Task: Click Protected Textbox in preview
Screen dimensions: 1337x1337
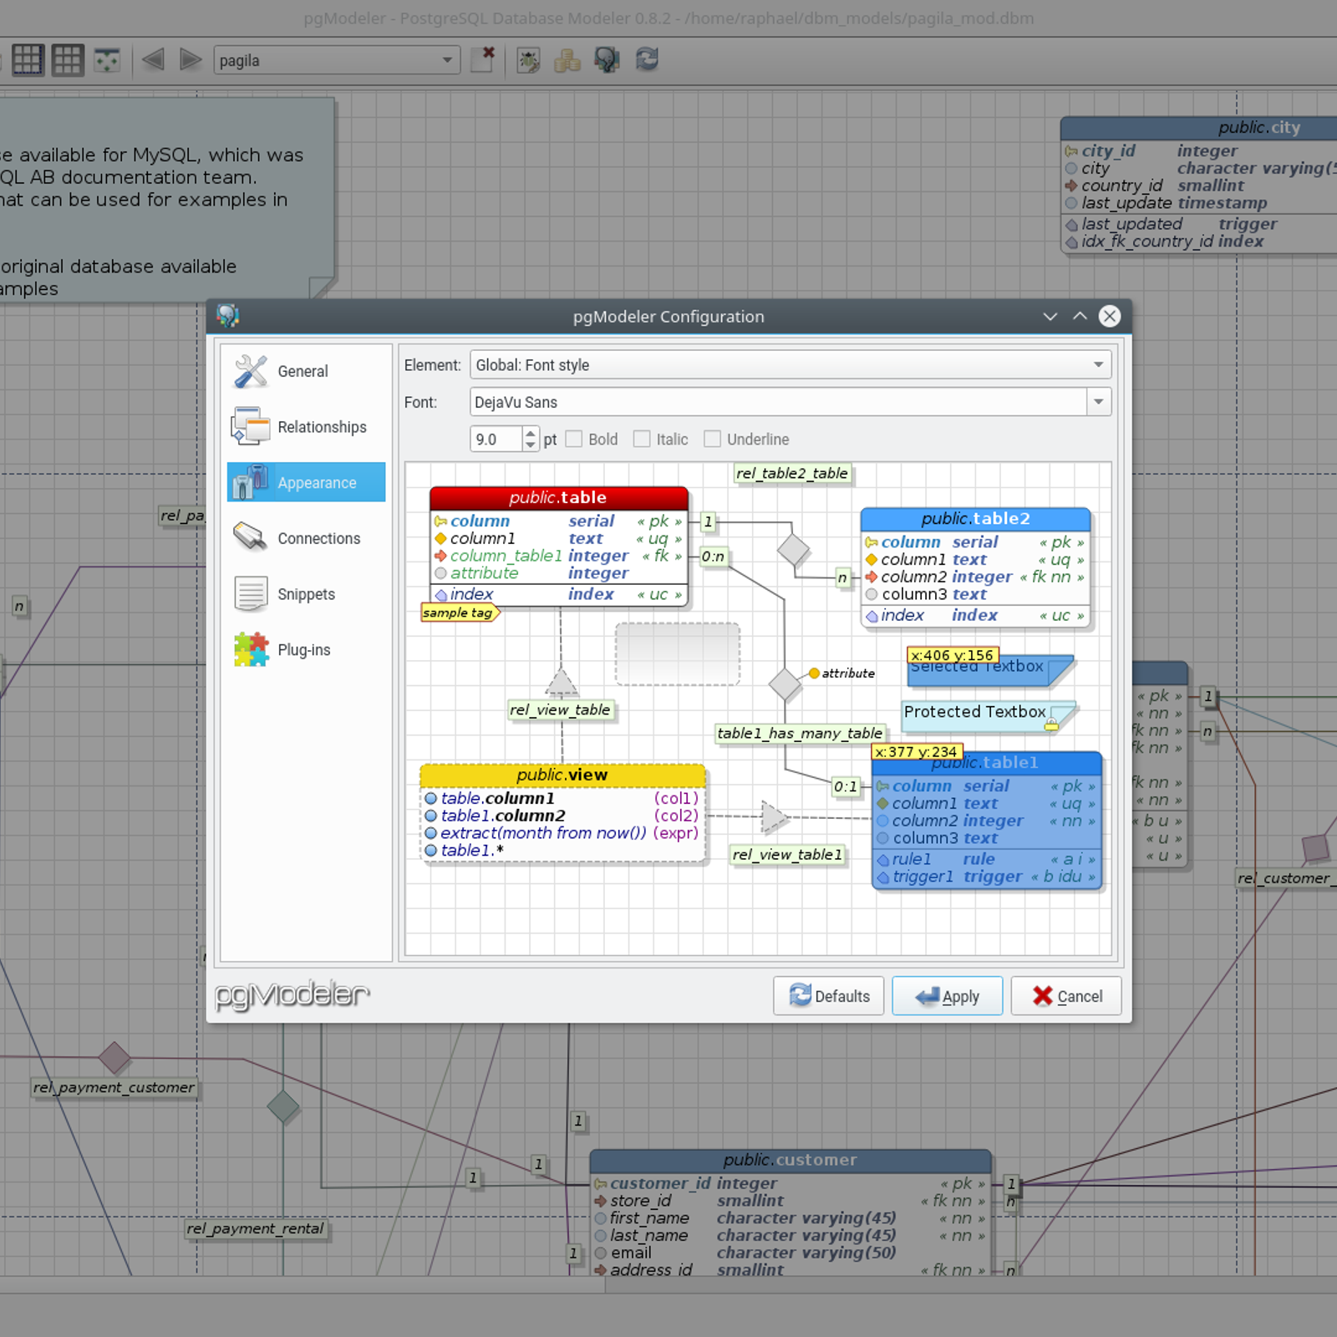Action: coord(988,716)
